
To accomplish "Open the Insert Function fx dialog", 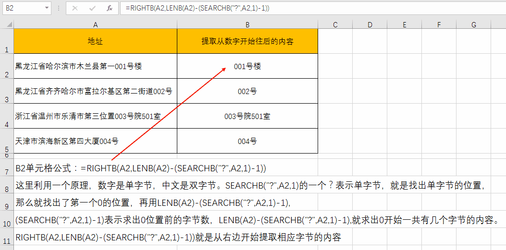I will tap(110, 8).
